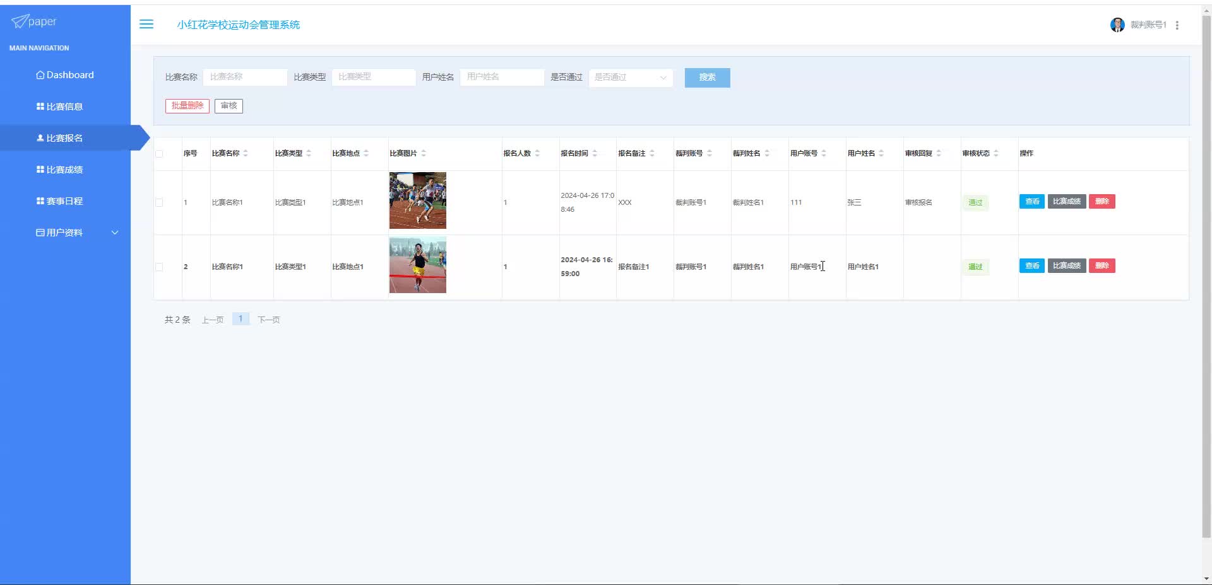Toggle the hamburger menu icon

pos(146,24)
